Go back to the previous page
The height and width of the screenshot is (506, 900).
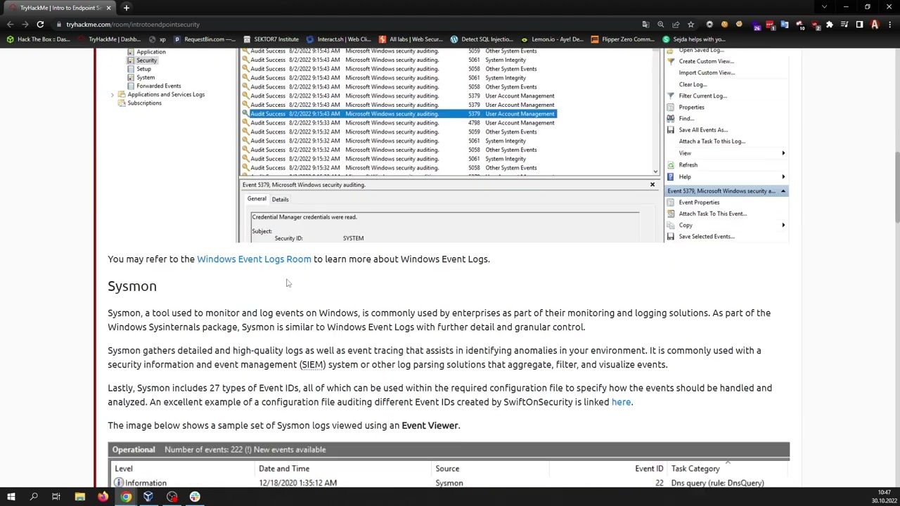point(10,24)
